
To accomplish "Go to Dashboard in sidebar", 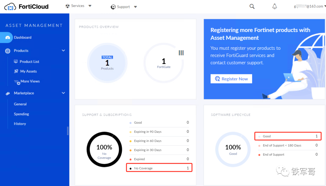I will click(x=23, y=38).
